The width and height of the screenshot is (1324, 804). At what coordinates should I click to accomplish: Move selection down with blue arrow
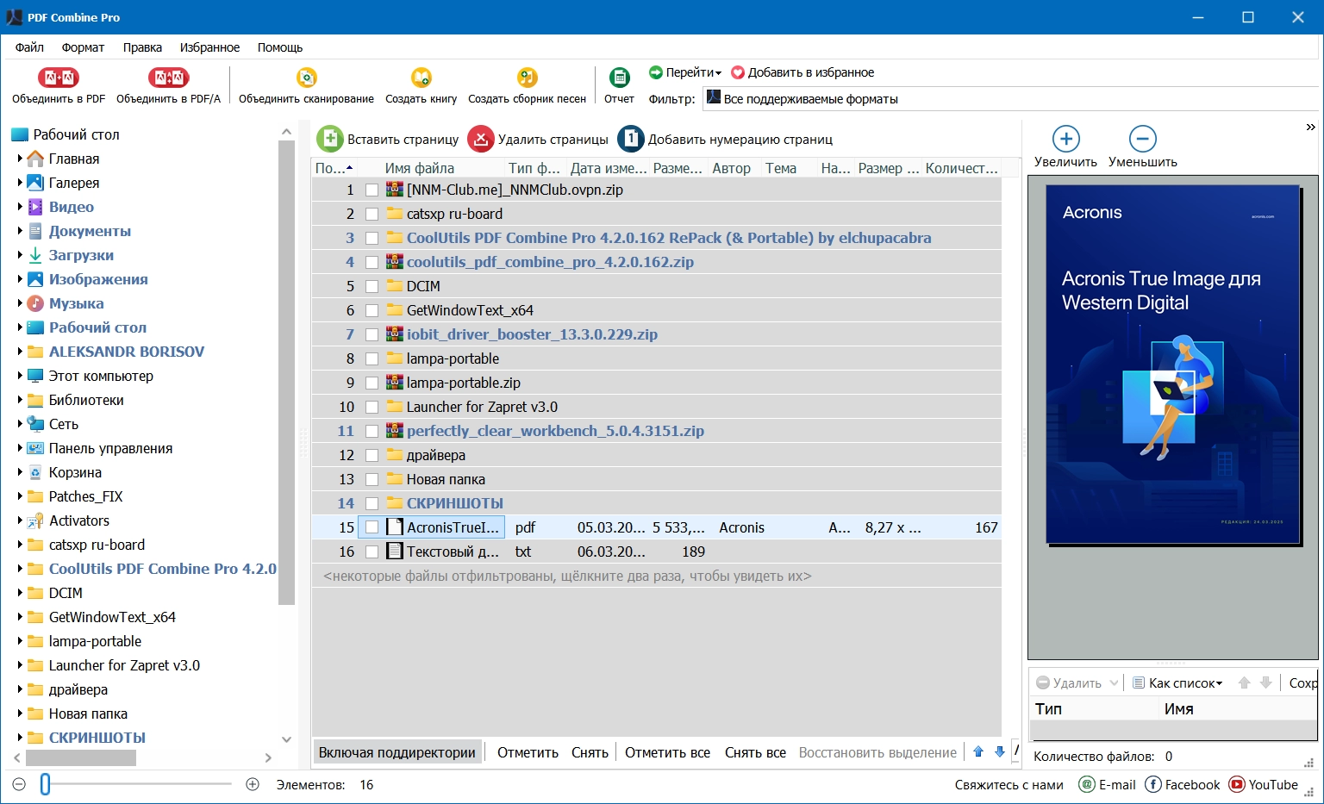tap(1000, 751)
